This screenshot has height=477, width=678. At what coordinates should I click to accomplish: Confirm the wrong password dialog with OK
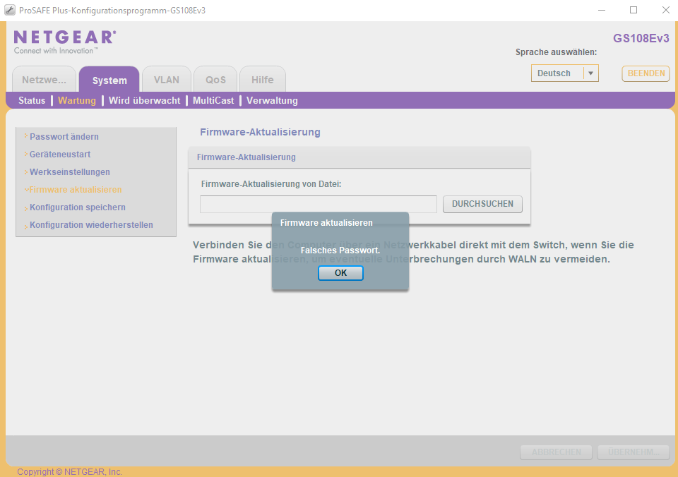pyautogui.click(x=340, y=273)
